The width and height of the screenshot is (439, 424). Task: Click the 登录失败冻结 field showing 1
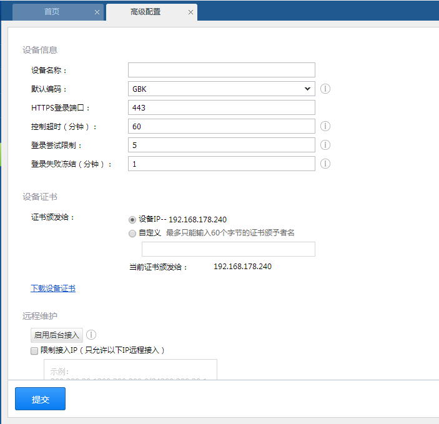pos(222,164)
